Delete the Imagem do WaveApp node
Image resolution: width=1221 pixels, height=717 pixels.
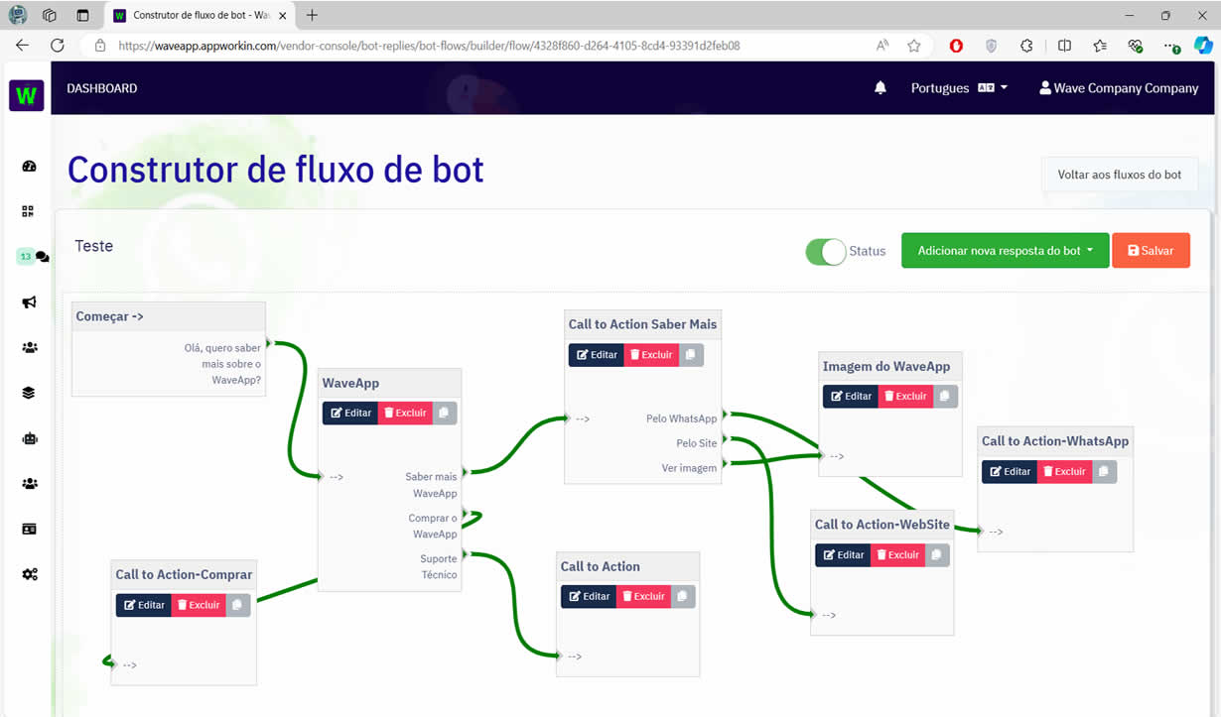905,396
